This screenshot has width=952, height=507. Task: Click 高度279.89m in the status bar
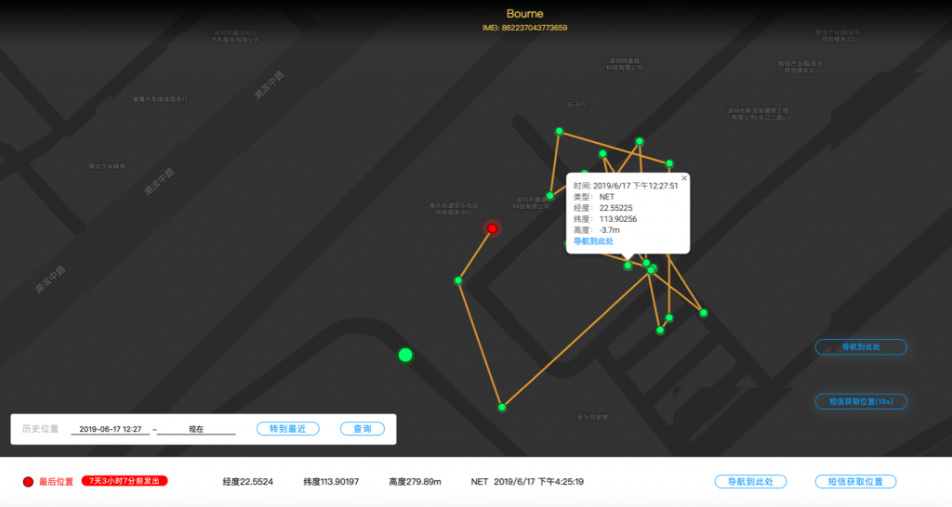pyautogui.click(x=415, y=482)
